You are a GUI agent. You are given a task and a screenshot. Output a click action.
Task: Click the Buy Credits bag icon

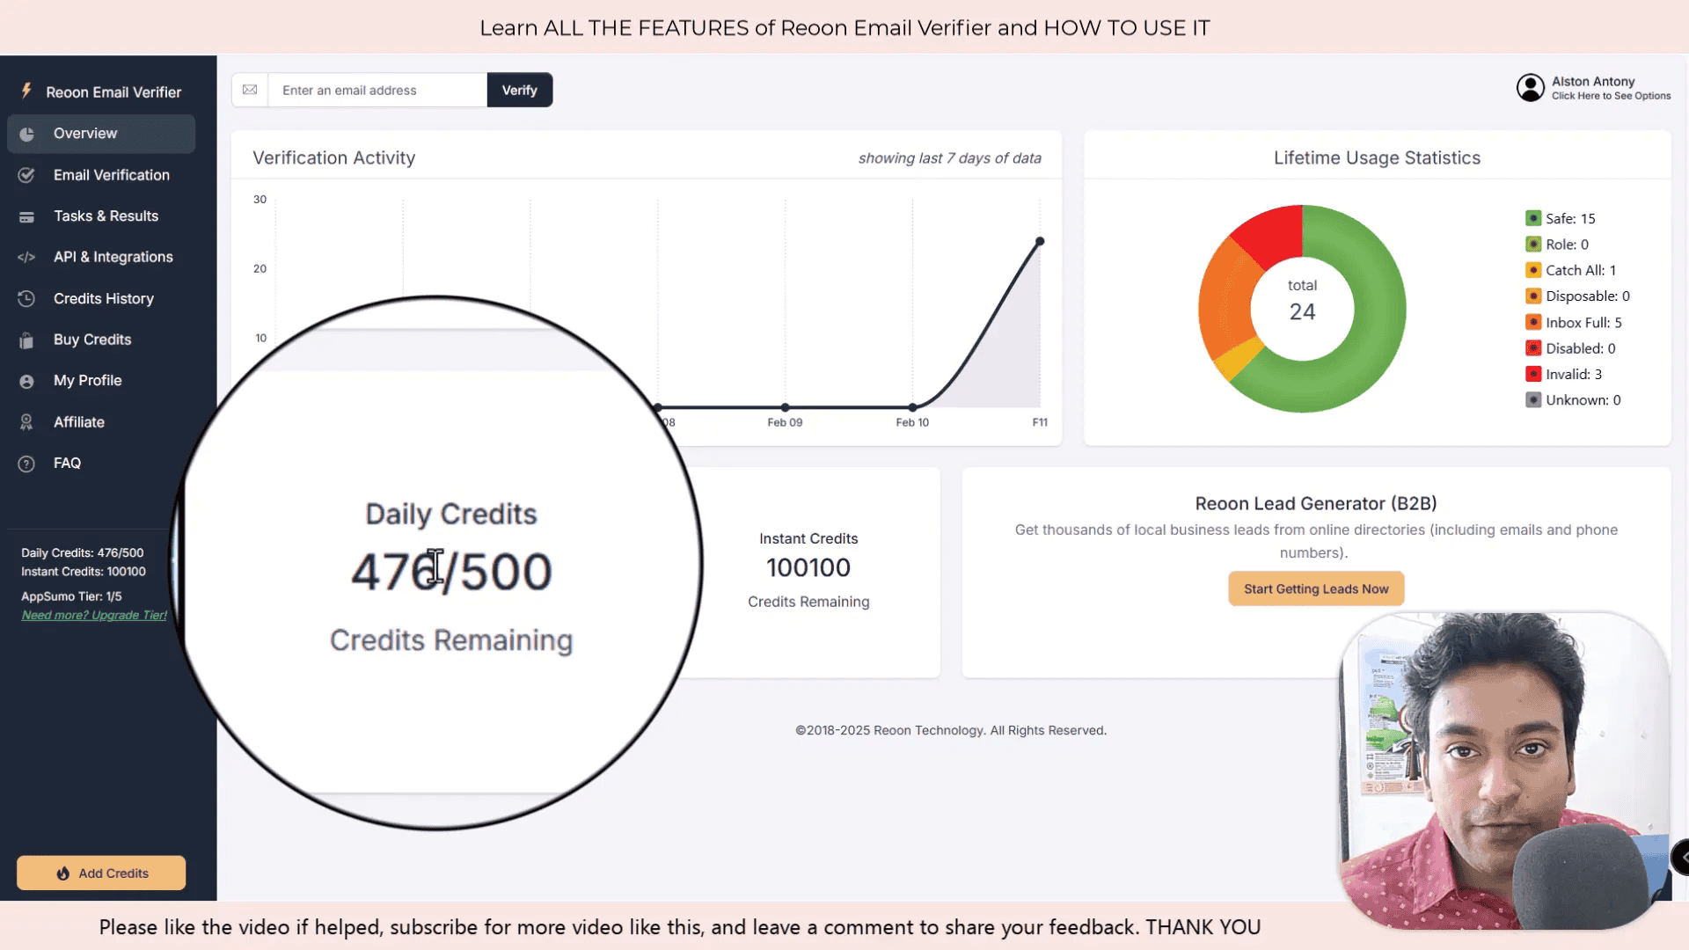coord(26,340)
